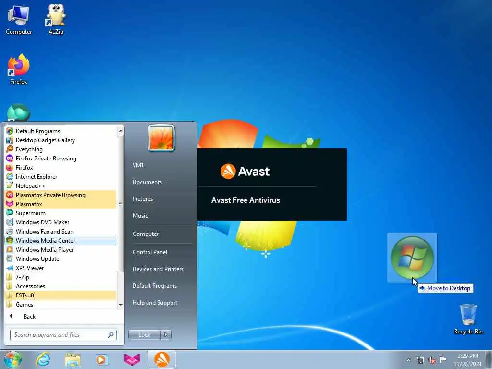Click the Avast taskbar button
Viewport: 492px width, 369px height.
[162, 359]
